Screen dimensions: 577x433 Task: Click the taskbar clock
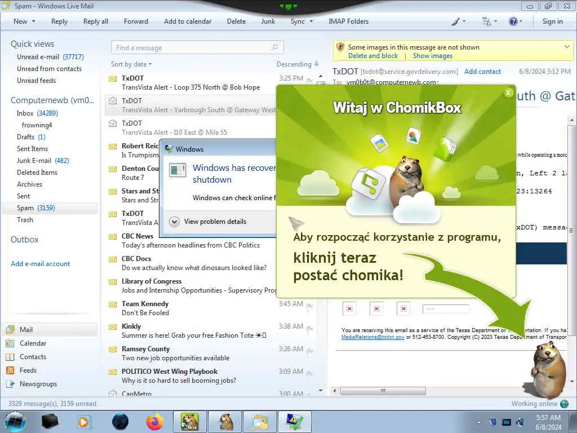point(548,422)
